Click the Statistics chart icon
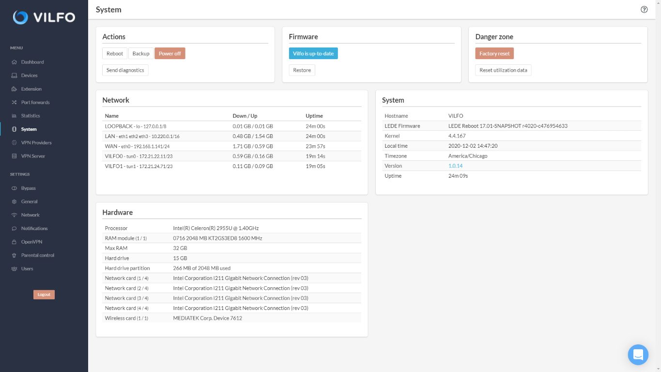 (x=15, y=116)
